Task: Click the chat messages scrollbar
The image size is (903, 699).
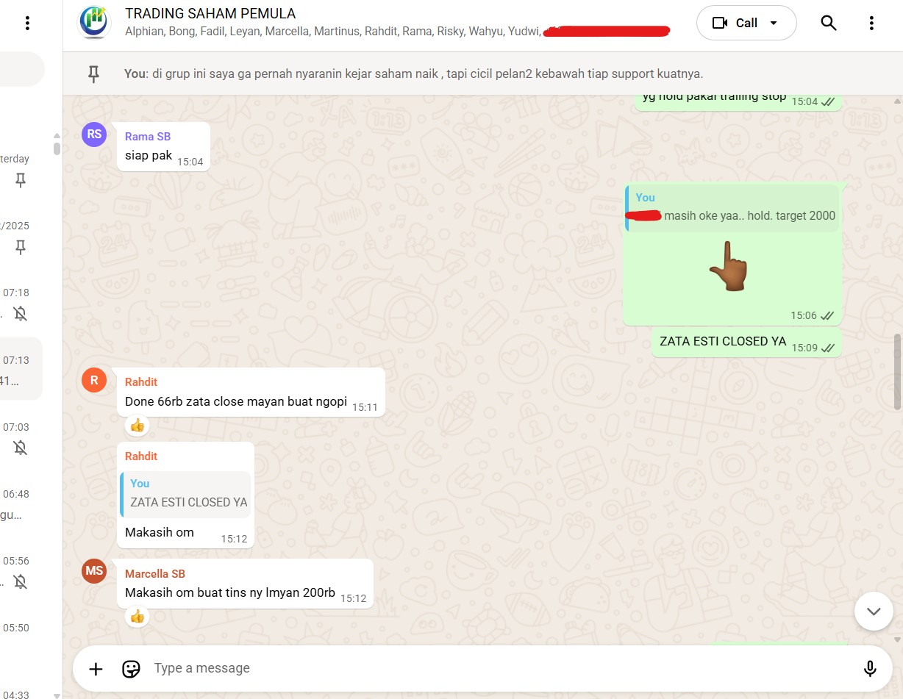Action: 897,372
